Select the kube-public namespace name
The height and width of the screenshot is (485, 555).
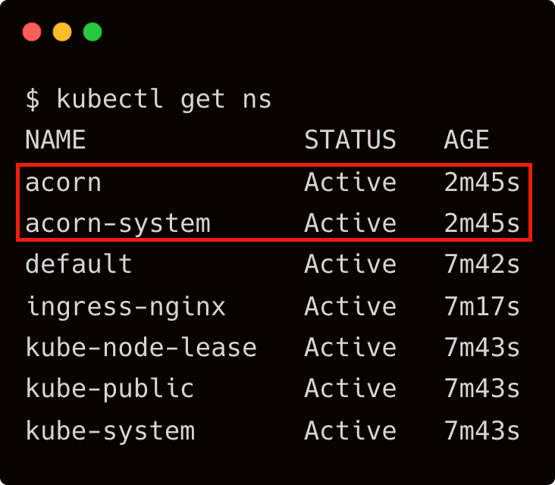tap(110, 389)
